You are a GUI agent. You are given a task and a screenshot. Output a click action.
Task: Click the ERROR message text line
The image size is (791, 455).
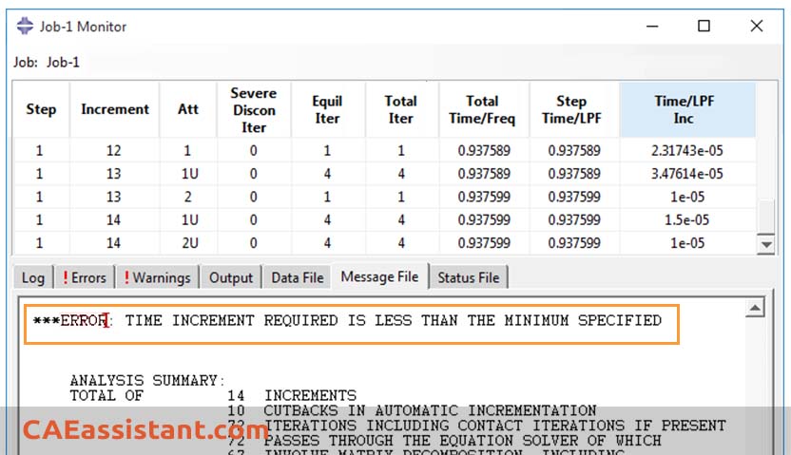click(x=347, y=321)
